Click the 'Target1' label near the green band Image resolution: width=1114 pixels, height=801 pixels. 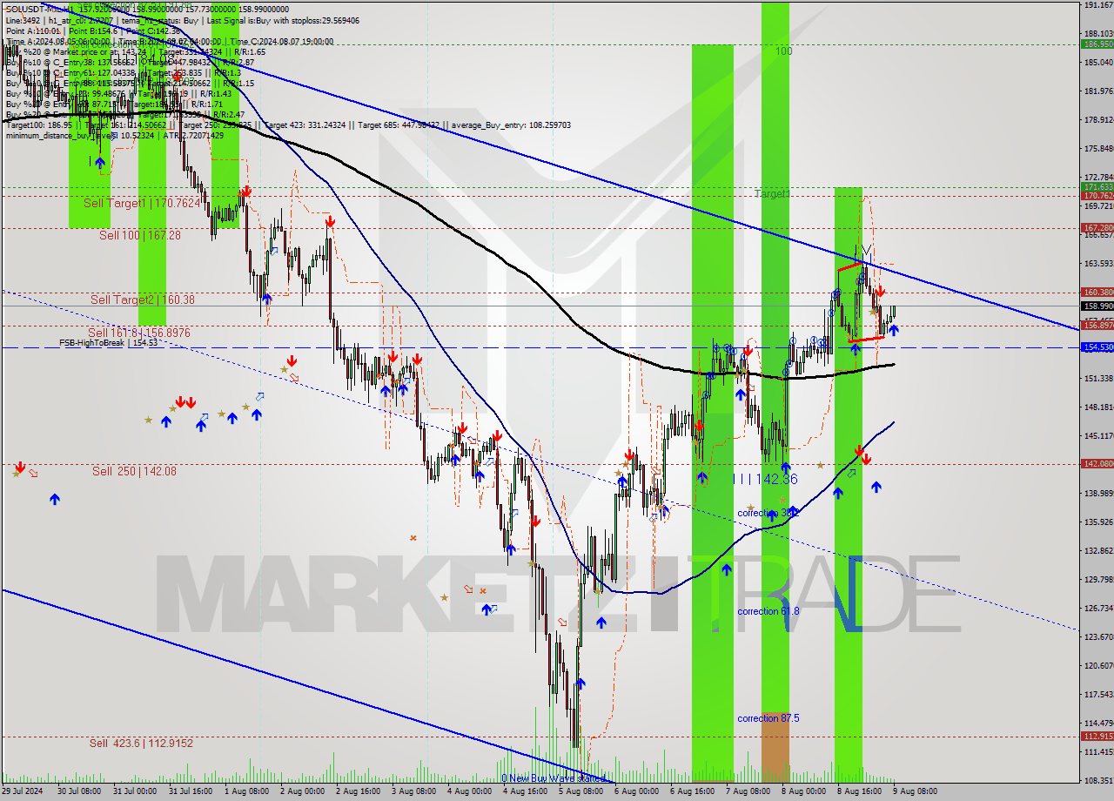pos(772,193)
